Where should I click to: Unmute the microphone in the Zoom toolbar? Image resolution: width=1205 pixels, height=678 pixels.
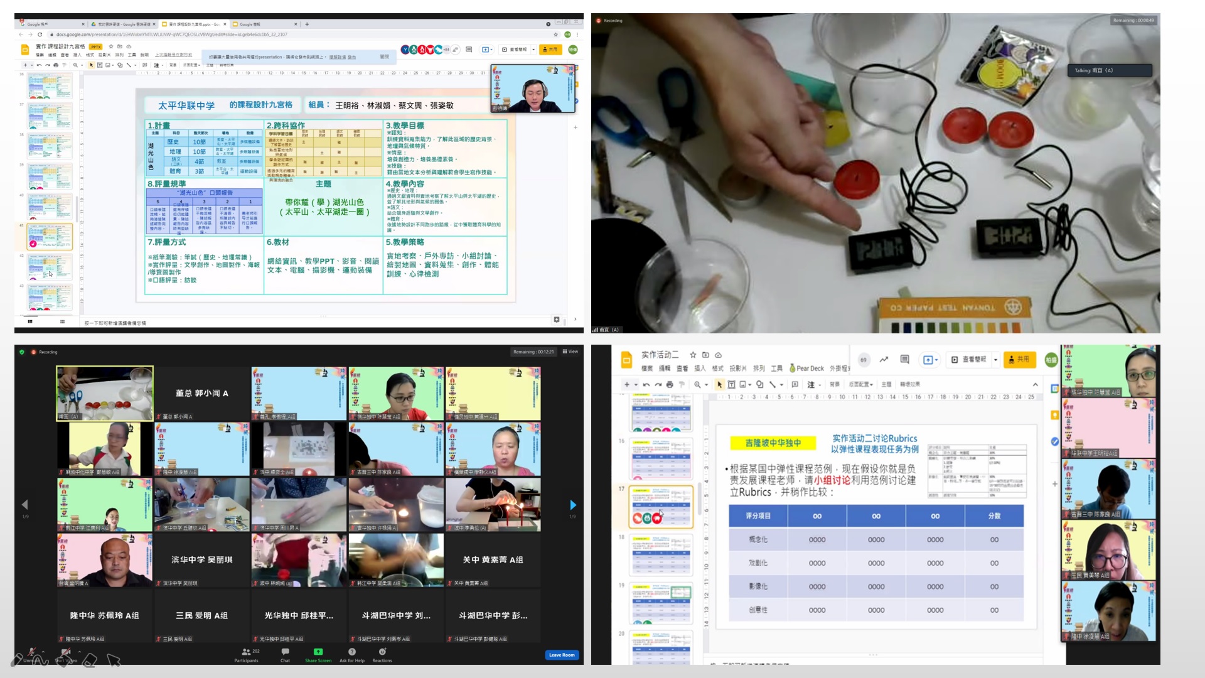point(31,654)
